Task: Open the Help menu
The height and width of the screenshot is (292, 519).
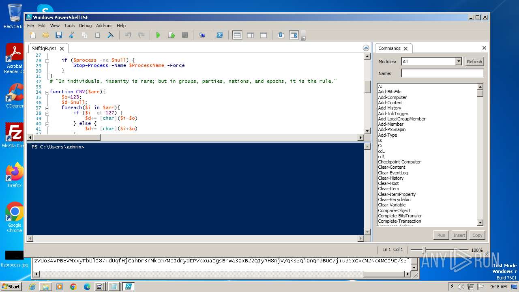Action: [x=121, y=26]
